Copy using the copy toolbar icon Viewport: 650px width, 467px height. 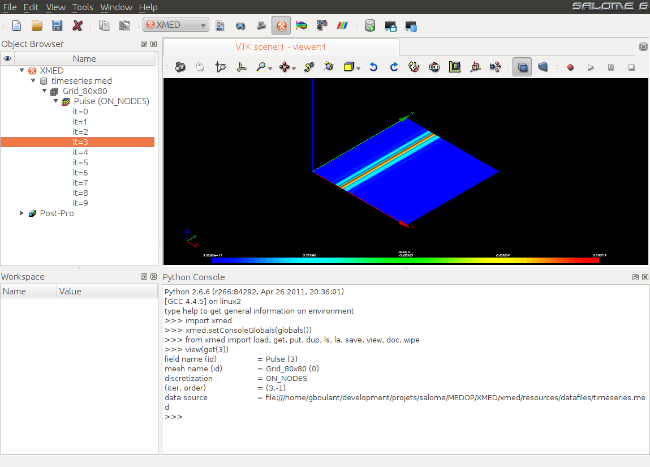104,25
